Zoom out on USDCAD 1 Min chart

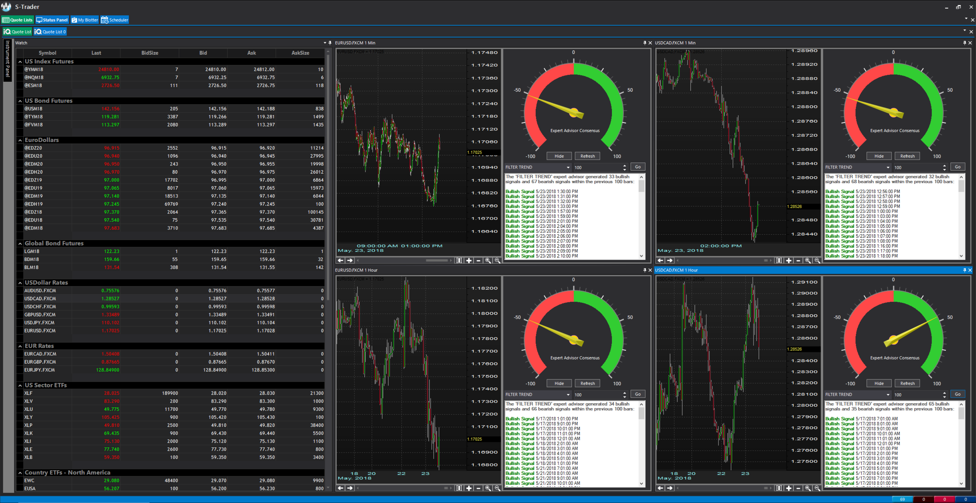click(817, 261)
